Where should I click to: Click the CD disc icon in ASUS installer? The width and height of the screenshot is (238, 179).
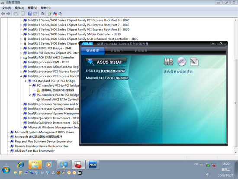coord(182,62)
